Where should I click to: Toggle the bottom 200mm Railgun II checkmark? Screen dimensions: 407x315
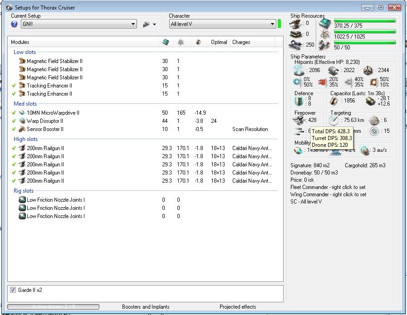point(14,181)
